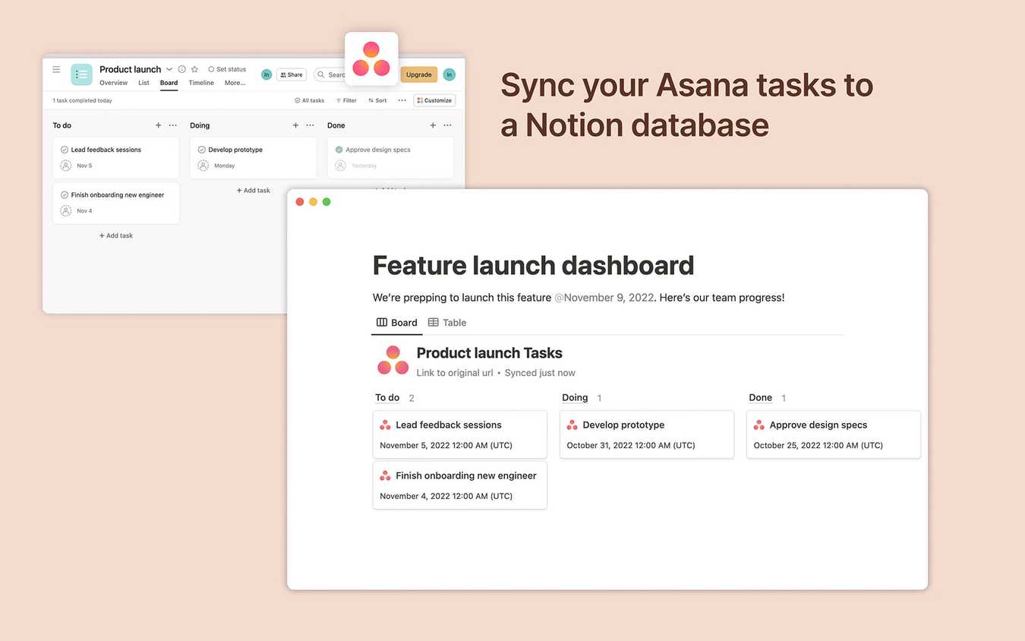Image resolution: width=1025 pixels, height=641 pixels.
Task: Click the Product launch Tasks database title
Action: tap(490, 353)
